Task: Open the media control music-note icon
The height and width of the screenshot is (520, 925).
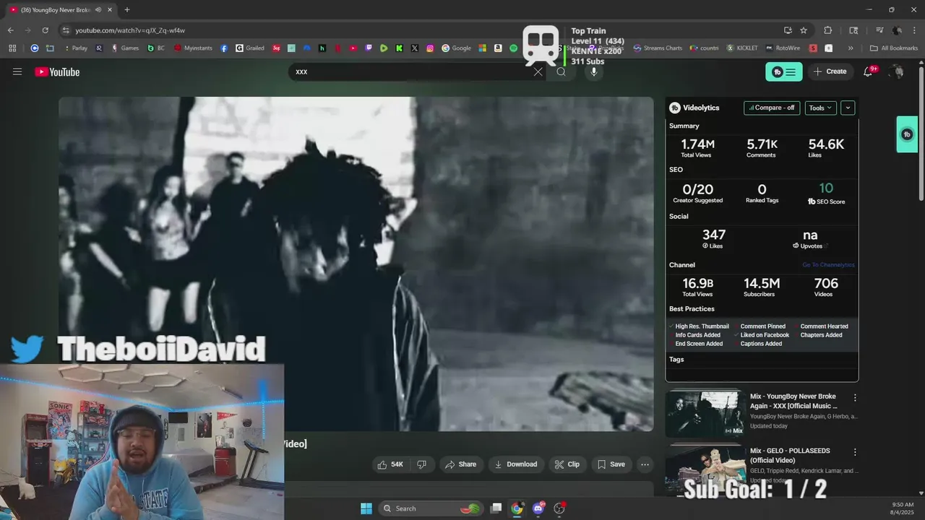Action: tap(879, 30)
